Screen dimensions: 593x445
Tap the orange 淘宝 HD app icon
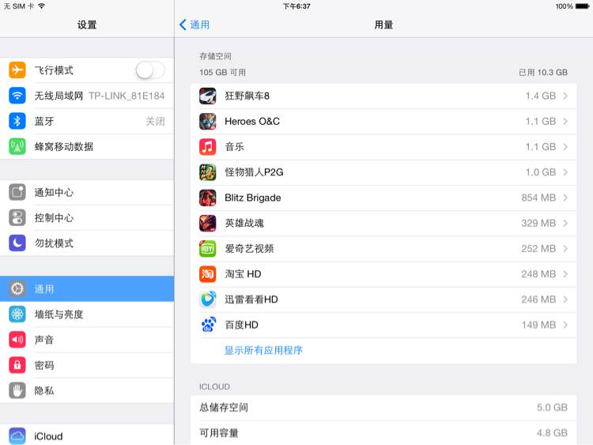click(x=208, y=274)
